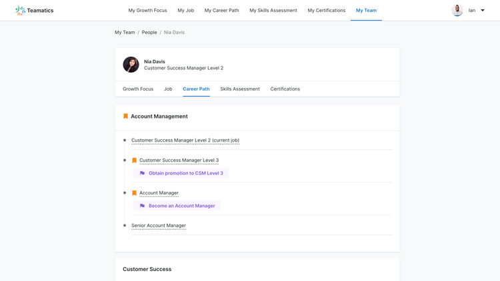
Task: Open the Senior Account Manager job link
Action: (x=159, y=226)
